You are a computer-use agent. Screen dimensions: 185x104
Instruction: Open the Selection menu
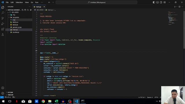19,2
